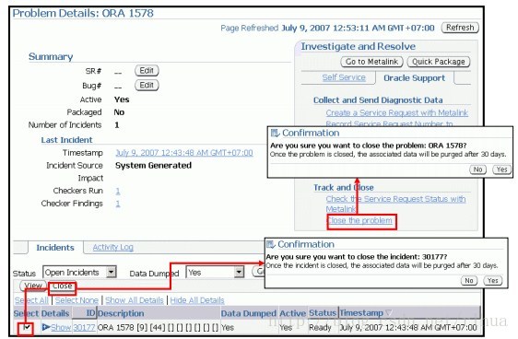This screenshot has width=518, height=339.
Task: Open Create a Service Request with Metalink
Action: click(396, 113)
